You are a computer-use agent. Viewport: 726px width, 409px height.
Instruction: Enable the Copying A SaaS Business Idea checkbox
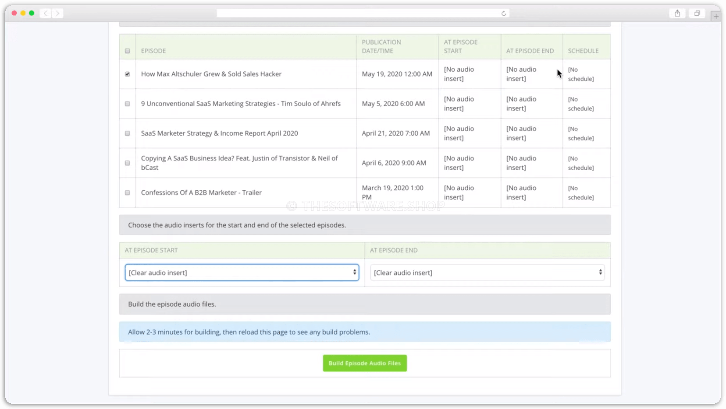pyautogui.click(x=128, y=163)
